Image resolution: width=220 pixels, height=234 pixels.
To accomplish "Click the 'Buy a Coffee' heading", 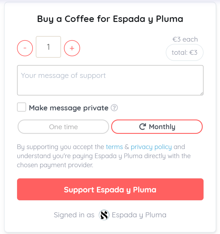I will 110,19.
